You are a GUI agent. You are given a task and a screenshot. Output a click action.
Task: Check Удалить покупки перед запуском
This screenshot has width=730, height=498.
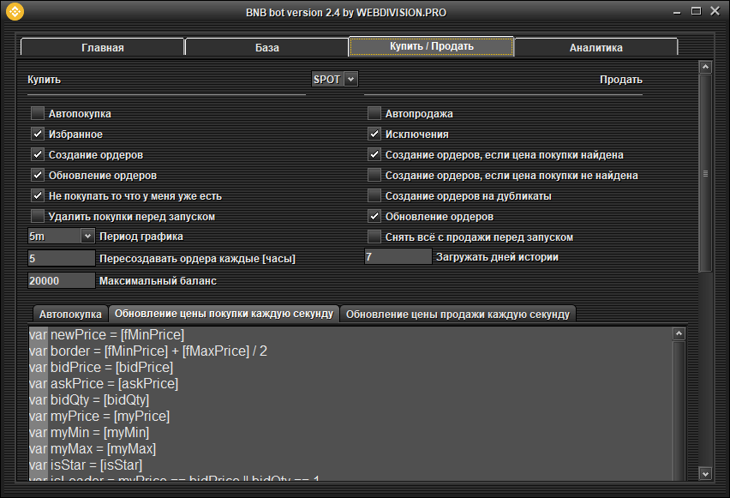point(38,216)
